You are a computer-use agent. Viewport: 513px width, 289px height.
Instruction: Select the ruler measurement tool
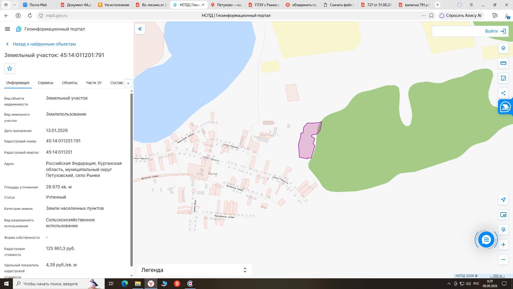[503, 63]
